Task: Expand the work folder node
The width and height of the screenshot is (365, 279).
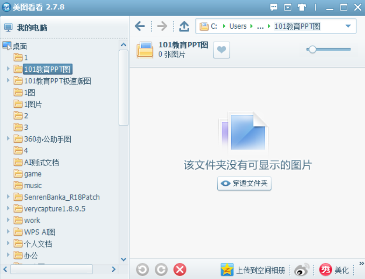Action: [x=8, y=220]
